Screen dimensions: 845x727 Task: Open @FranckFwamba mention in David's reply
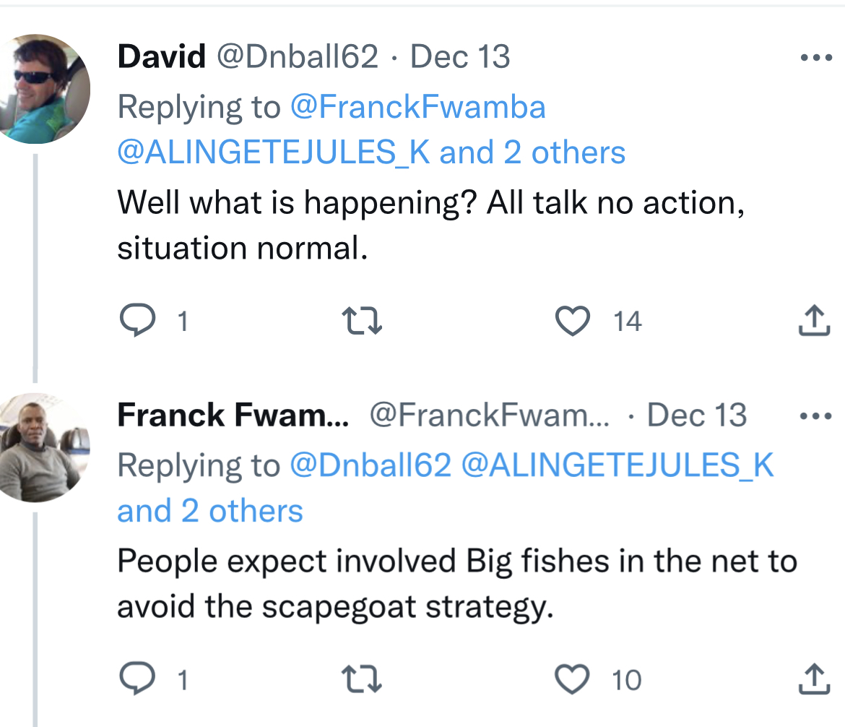[417, 107]
